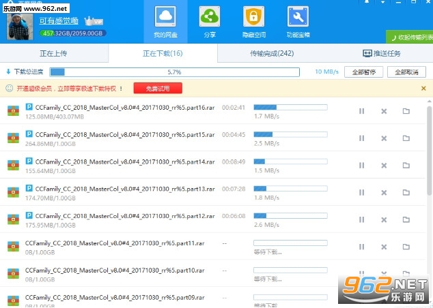Viewport: 433px width, 308px height.
Task: Open 功能宝箱 wrench toolbox icon
Action: [x=298, y=17]
